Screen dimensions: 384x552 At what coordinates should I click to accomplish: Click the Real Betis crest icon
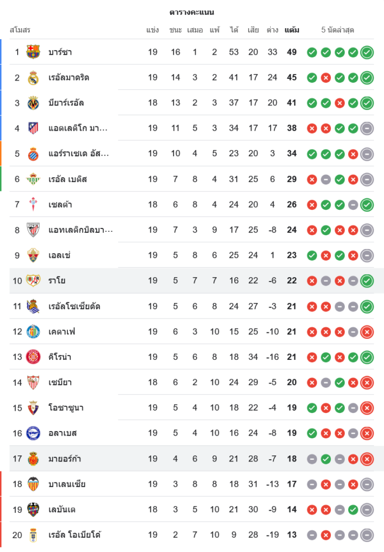click(33, 179)
